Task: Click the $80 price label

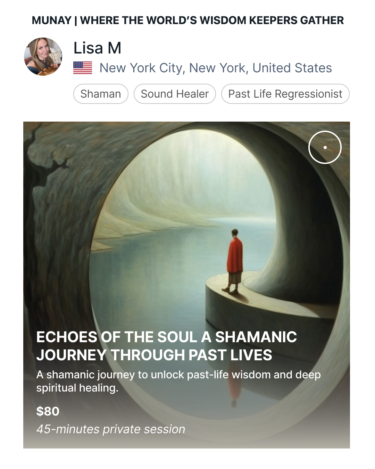Action: (48, 411)
